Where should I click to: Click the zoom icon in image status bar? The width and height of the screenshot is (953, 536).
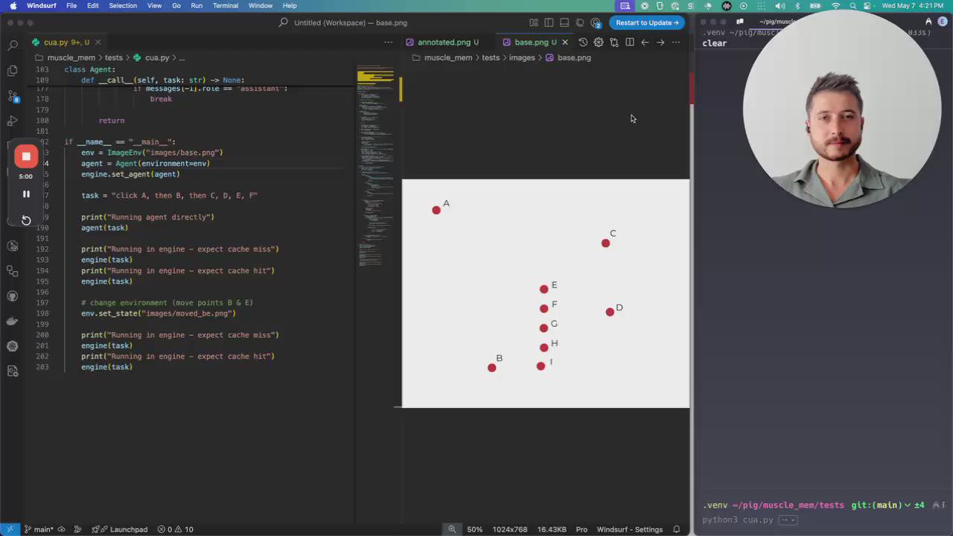coord(452,529)
